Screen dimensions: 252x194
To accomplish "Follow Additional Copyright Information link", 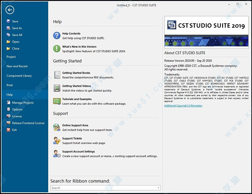I will pyautogui.click(x=183, y=106).
